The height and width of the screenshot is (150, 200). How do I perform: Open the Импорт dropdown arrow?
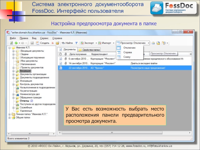pos(113,43)
